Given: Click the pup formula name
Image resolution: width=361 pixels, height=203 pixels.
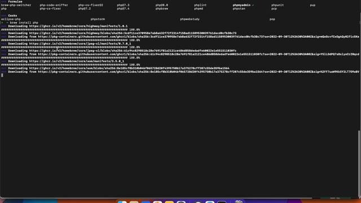Looking at the screenshot, I should (x=312, y=5).
